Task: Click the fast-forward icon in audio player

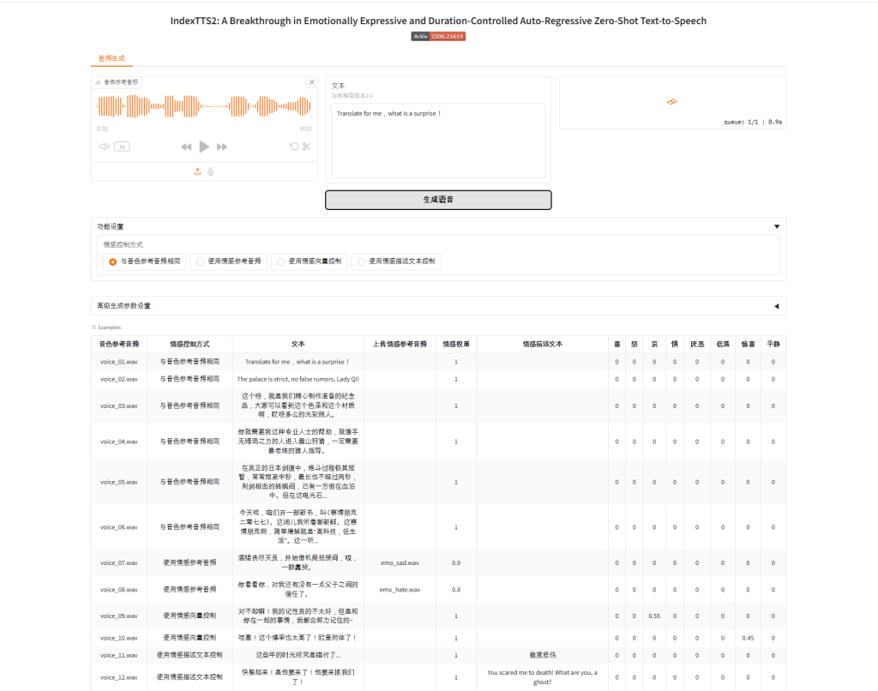Action: tap(222, 147)
